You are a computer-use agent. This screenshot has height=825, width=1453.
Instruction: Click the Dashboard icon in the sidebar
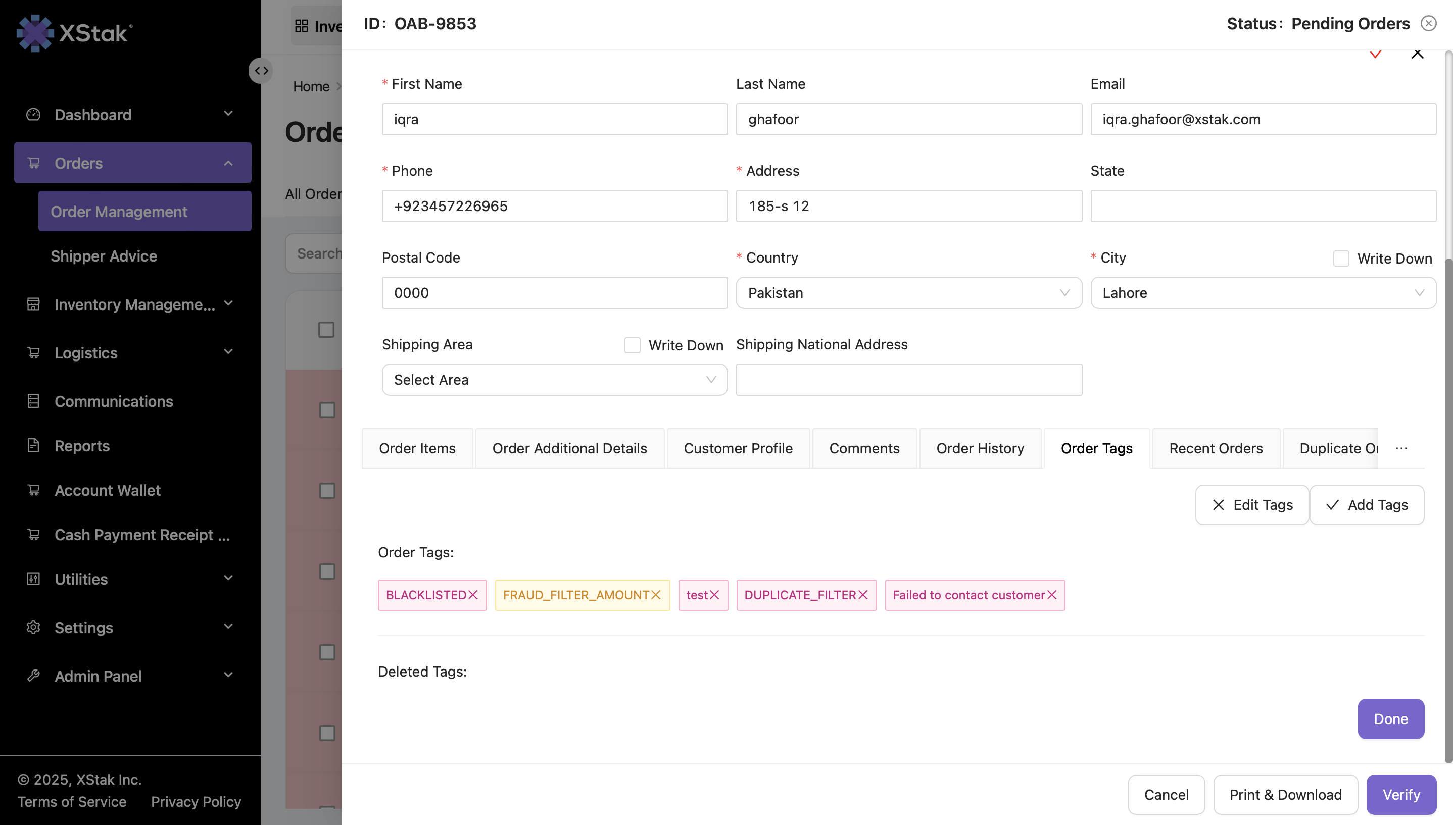33,115
